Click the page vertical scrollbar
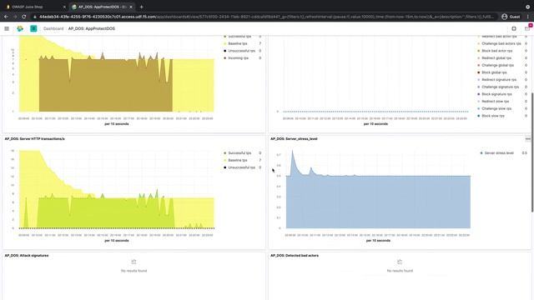Screen dimensions: 534x300 [532, 152]
